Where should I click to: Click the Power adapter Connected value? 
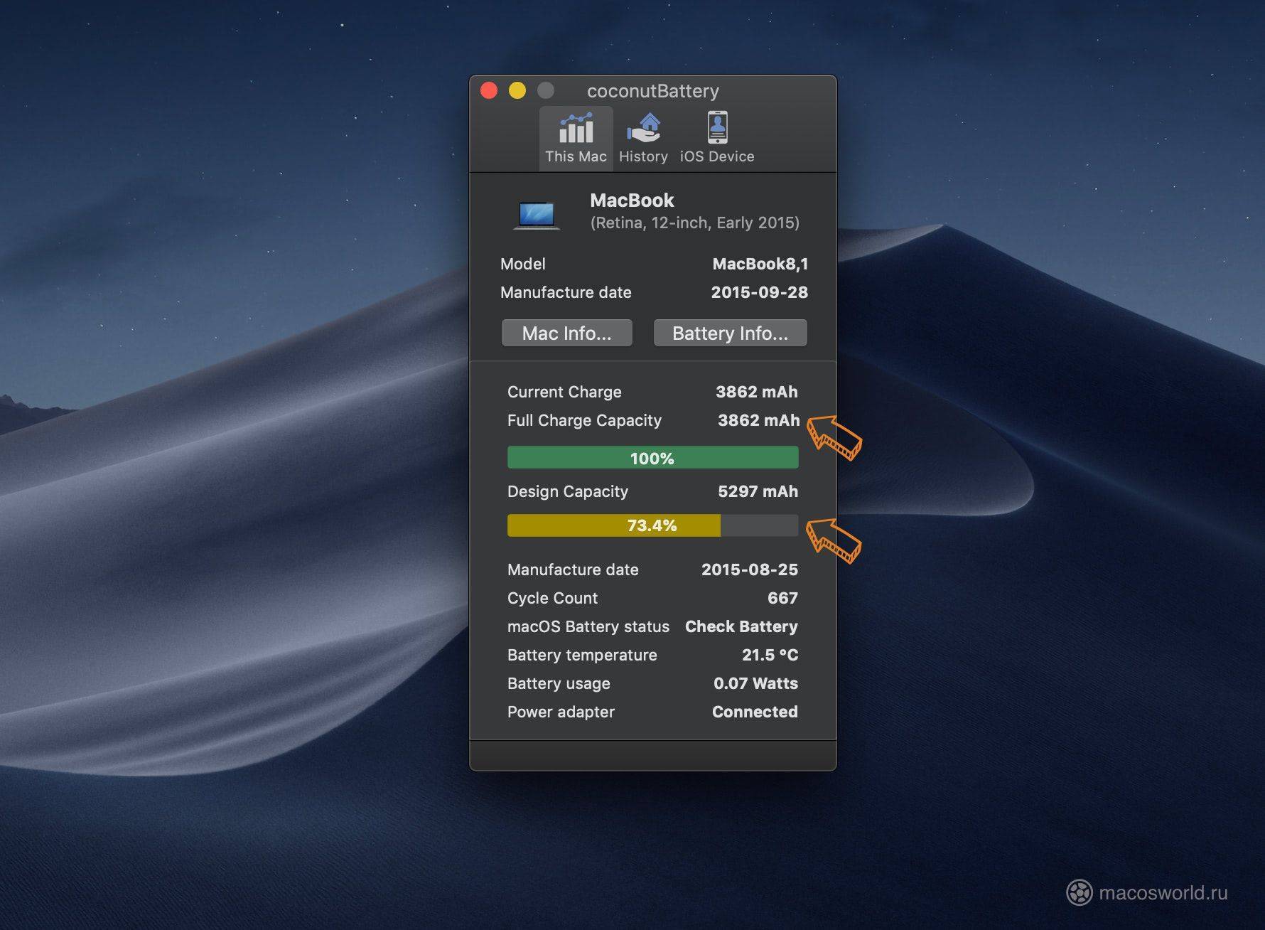click(x=754, y=712)
